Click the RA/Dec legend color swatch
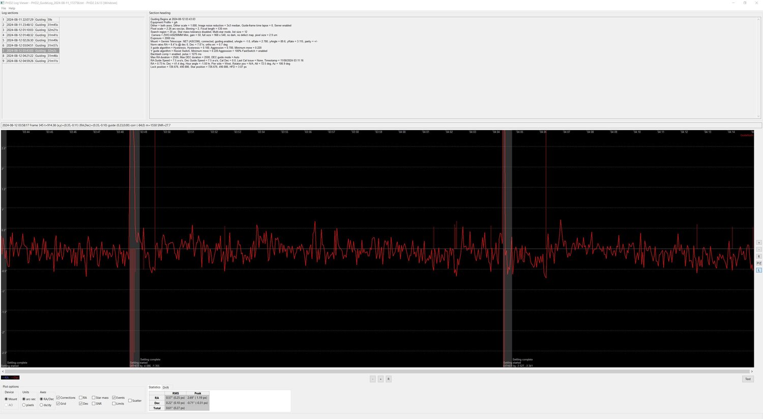 click(x=10, y=378)
